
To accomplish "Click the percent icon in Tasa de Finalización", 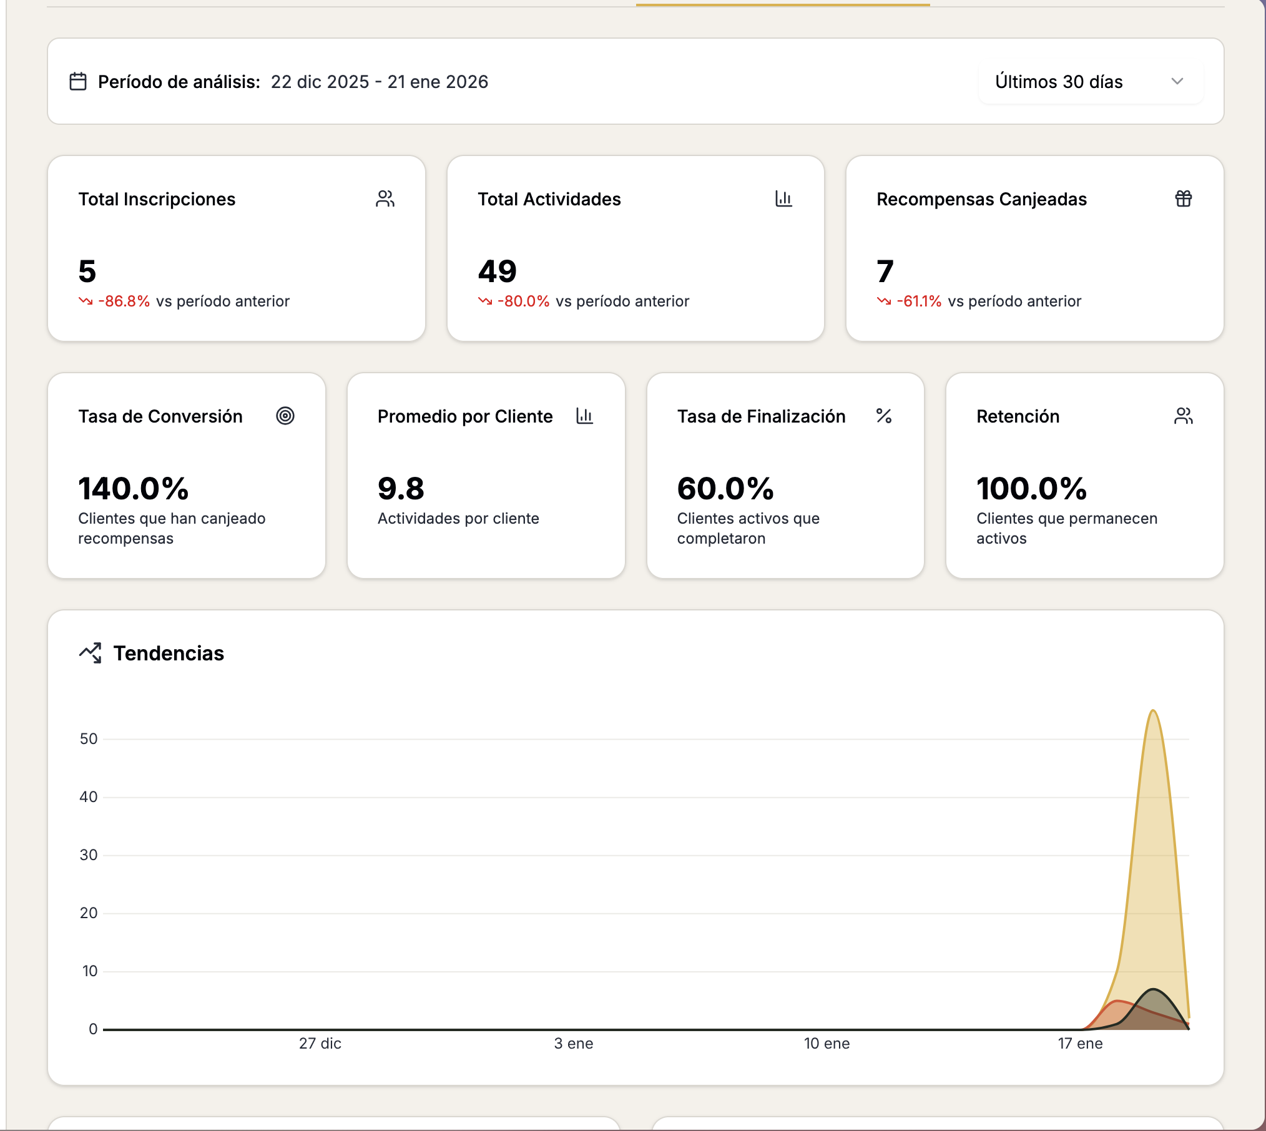I will click(884, 416).
